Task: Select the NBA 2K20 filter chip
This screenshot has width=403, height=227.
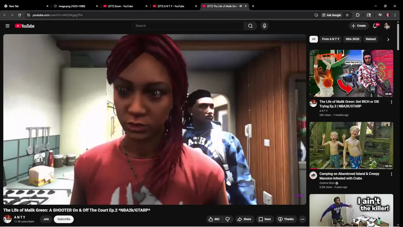Action: click(352, 39)
